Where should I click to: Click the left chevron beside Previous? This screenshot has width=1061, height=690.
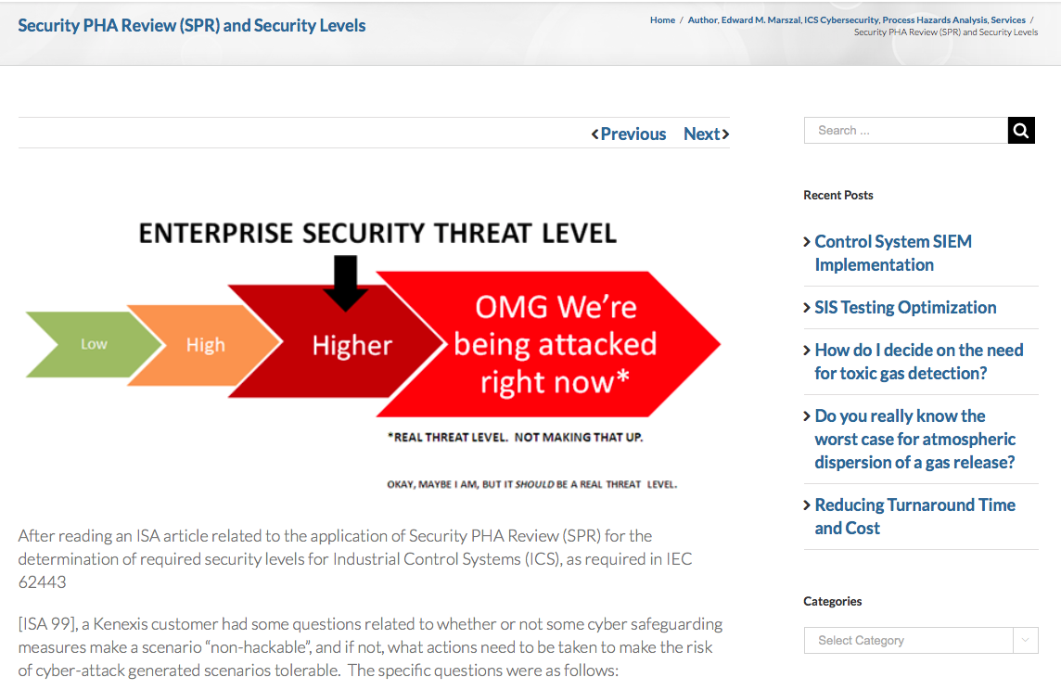tap(594, 134)
